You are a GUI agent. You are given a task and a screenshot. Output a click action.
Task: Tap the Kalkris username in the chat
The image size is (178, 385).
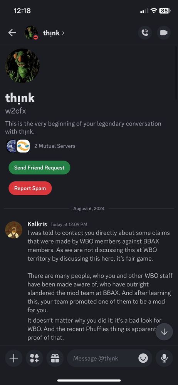(37, 224)
